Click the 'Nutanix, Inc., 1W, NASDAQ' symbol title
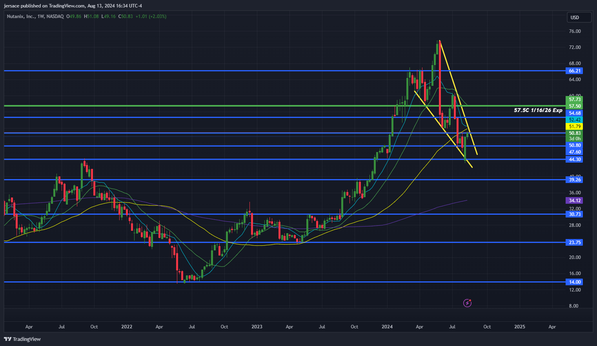 35,16
